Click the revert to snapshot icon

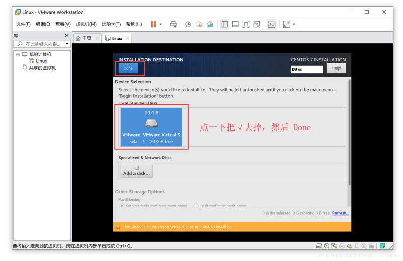click(x=199, y=24)
